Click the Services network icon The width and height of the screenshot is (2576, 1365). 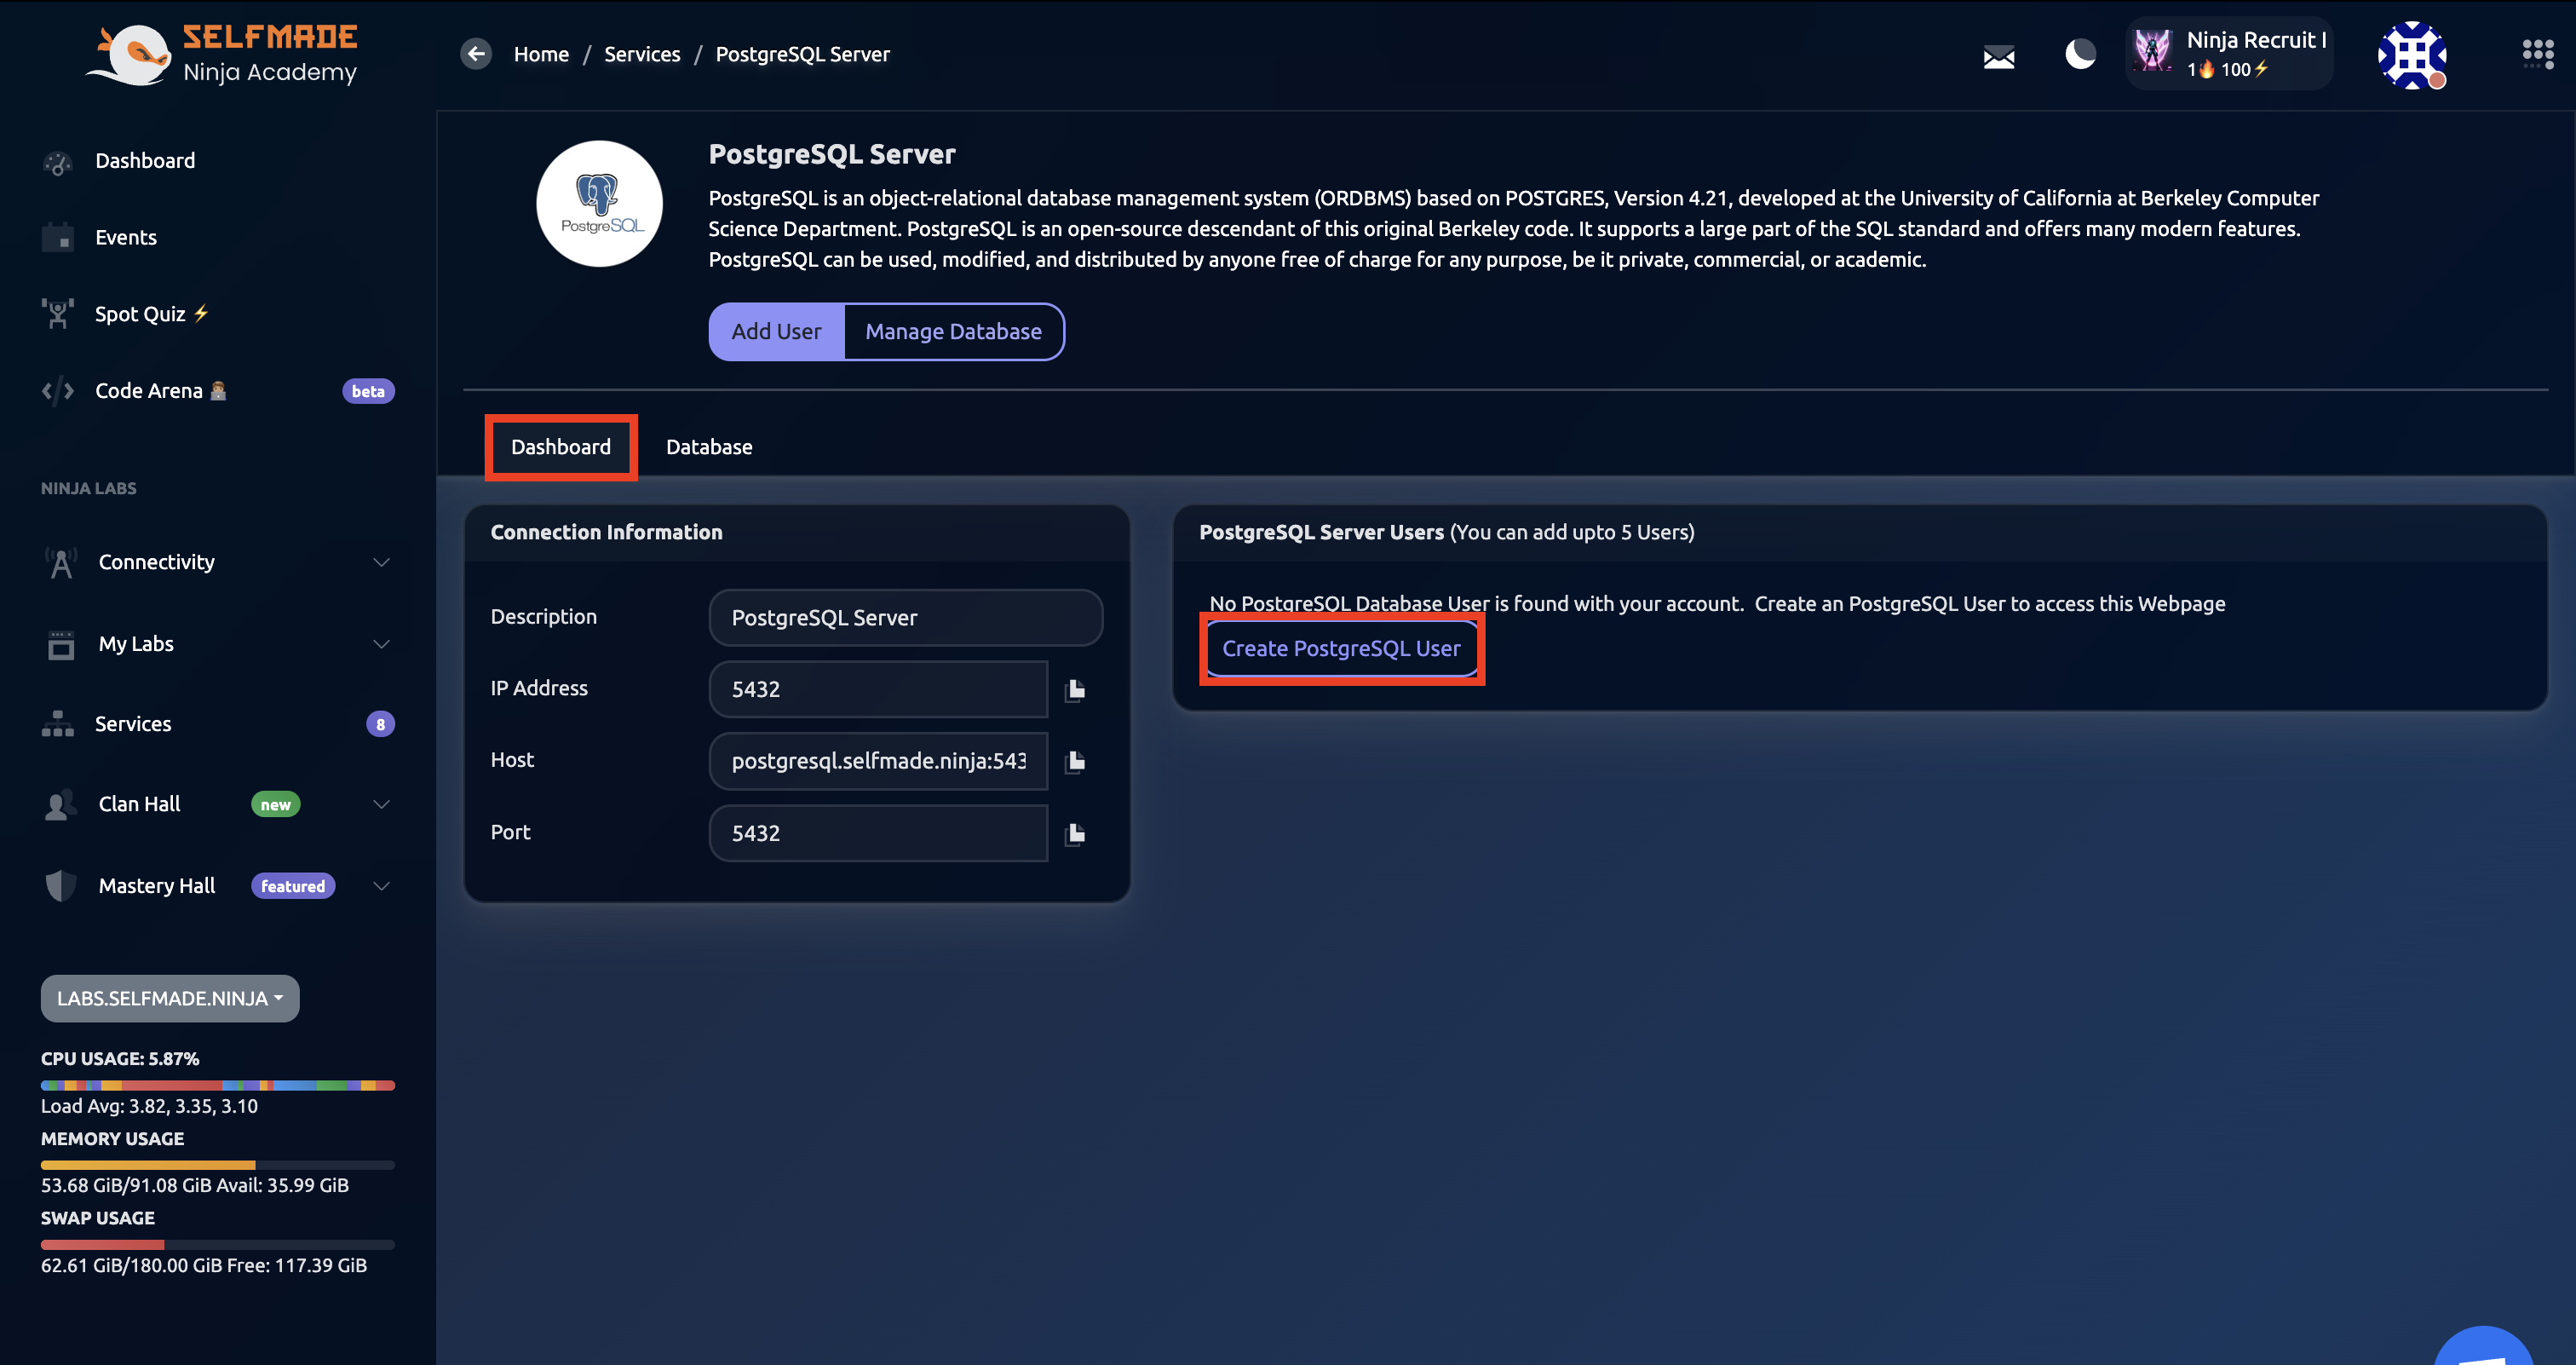tap(58, 724)
